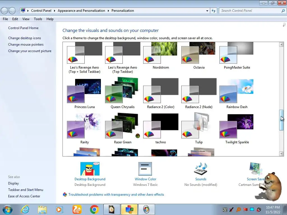Click the refresh button beside the address bar

click(214, 11)
